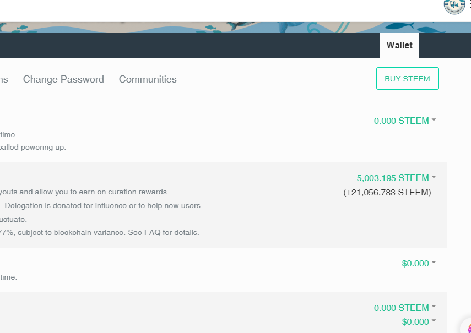
Task: Click the 'Delegation is donated for influence' line
Action: 102,205
